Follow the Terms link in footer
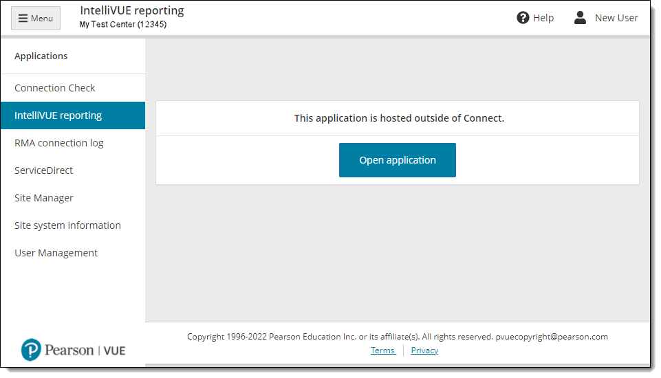Image resolution: width=661 pixels, height=378 pixels. pyautogui.click(x=382, y=351)
